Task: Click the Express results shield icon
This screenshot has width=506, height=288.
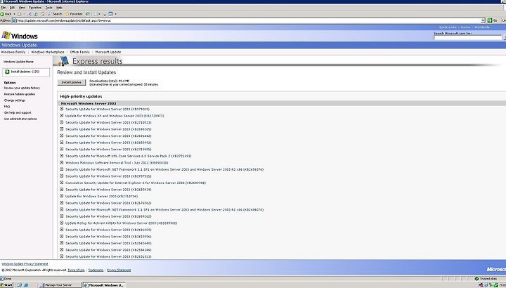Action: (x=63, y=61)
